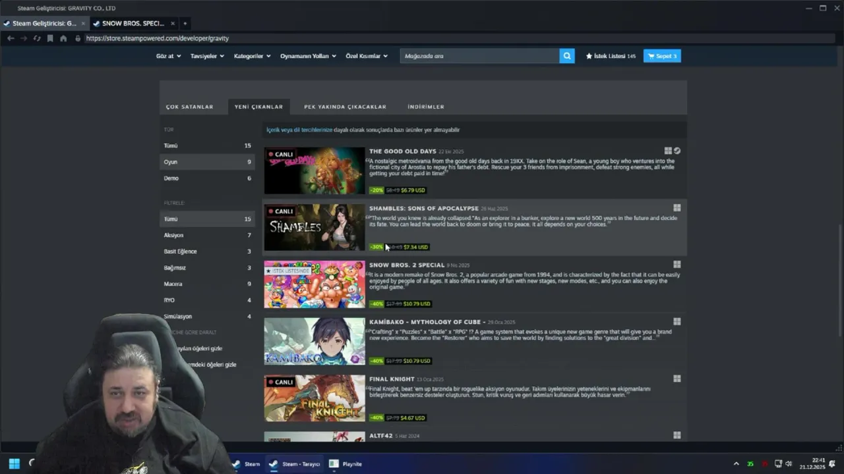Click the Windows icon on the Shambles row

pyautogui.click(x=677, y=208)
